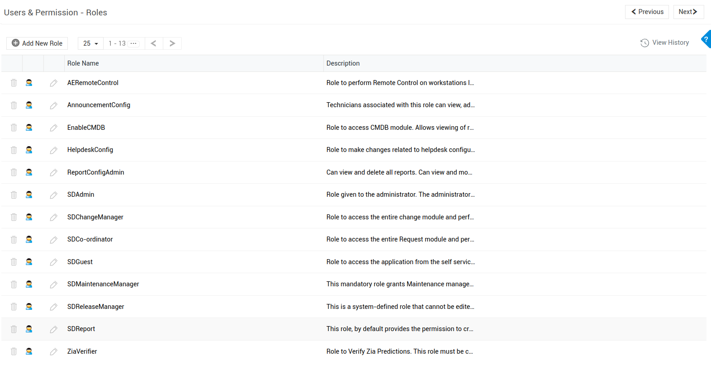Edit the SDReport role via pencil icon

coord(53,329)
